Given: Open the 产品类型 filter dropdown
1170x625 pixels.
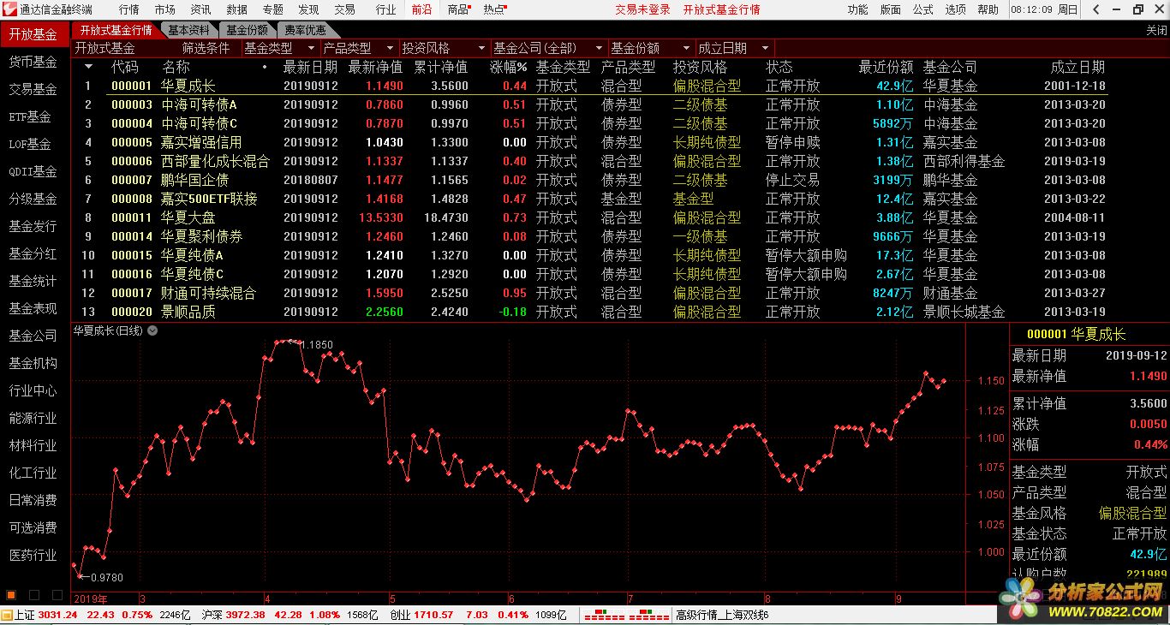Looking at the screenshot, I should click(359, 48).
